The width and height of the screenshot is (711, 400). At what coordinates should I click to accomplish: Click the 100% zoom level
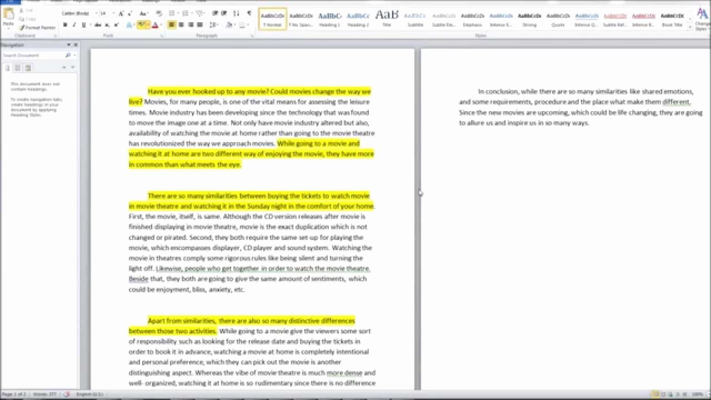pos(697,394)
